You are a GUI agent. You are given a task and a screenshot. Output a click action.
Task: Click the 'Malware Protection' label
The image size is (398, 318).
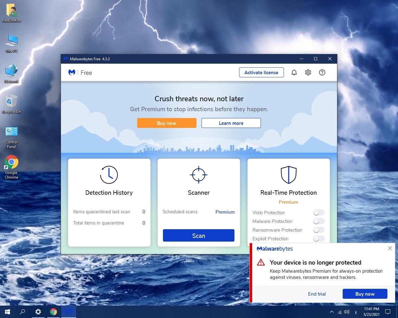click(272, 221)
